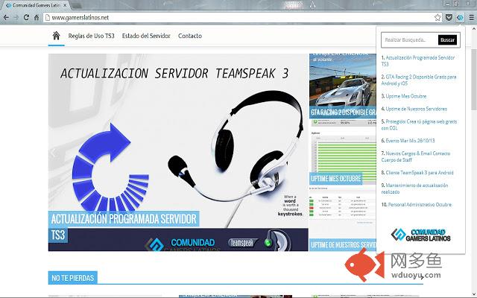Bookmark this page with the star icon
The image size is (477, 298).
(437, 17)
